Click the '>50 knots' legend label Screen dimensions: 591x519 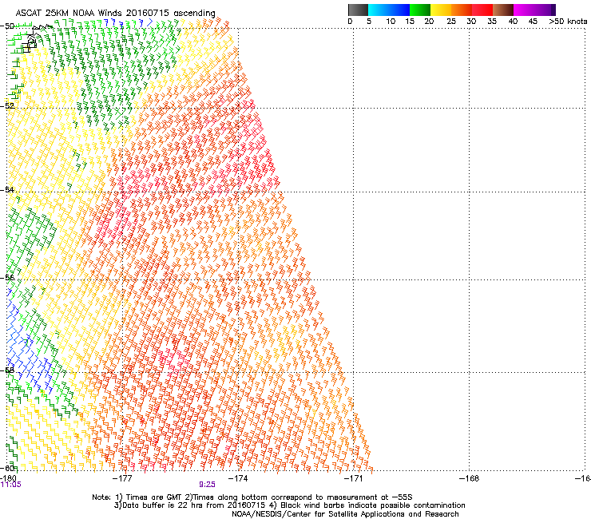coord(568,22)
